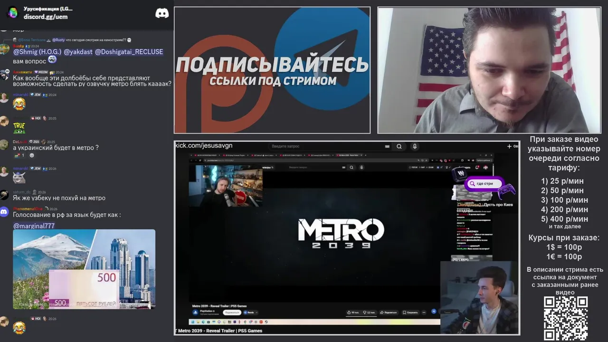Screen dimensions: 608x342
Task: Click the plus Create button at the overlay's top right
Action: [x=512, y=146]
